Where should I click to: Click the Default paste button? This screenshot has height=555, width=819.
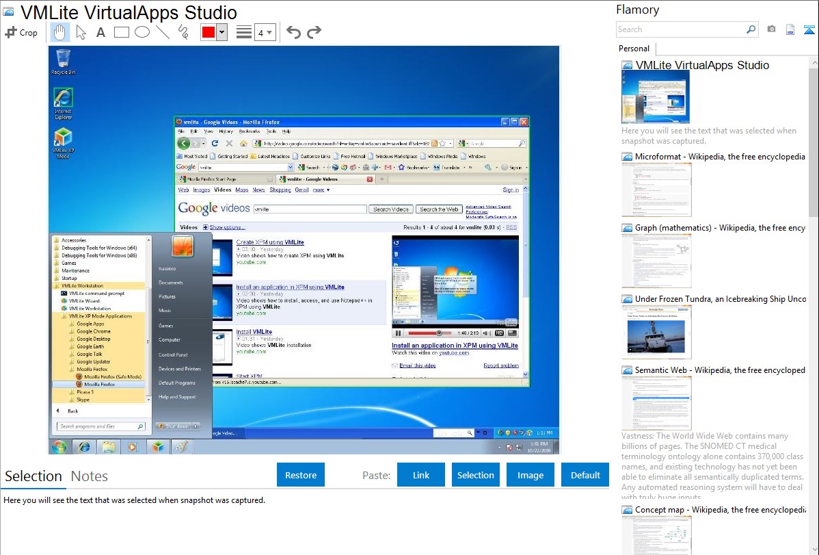(585, 475)
